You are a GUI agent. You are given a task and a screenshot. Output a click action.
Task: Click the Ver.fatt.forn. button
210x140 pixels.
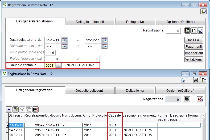coord(194,59)
